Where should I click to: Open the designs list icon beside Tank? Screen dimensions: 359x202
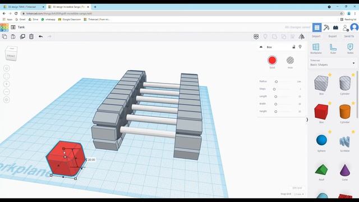pos(13,27)
